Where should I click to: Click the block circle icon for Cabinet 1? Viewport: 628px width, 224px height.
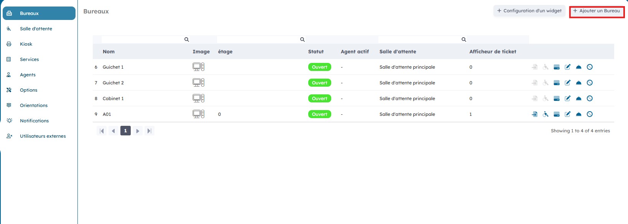(x=590, y=99)
